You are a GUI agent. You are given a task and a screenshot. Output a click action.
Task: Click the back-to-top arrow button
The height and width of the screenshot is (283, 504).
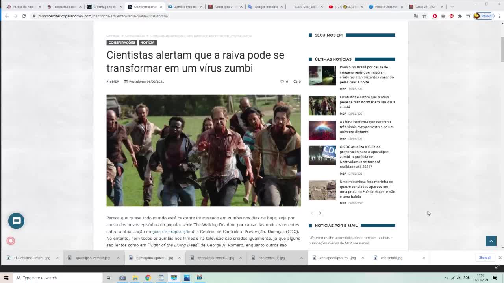tap(491, 241)
